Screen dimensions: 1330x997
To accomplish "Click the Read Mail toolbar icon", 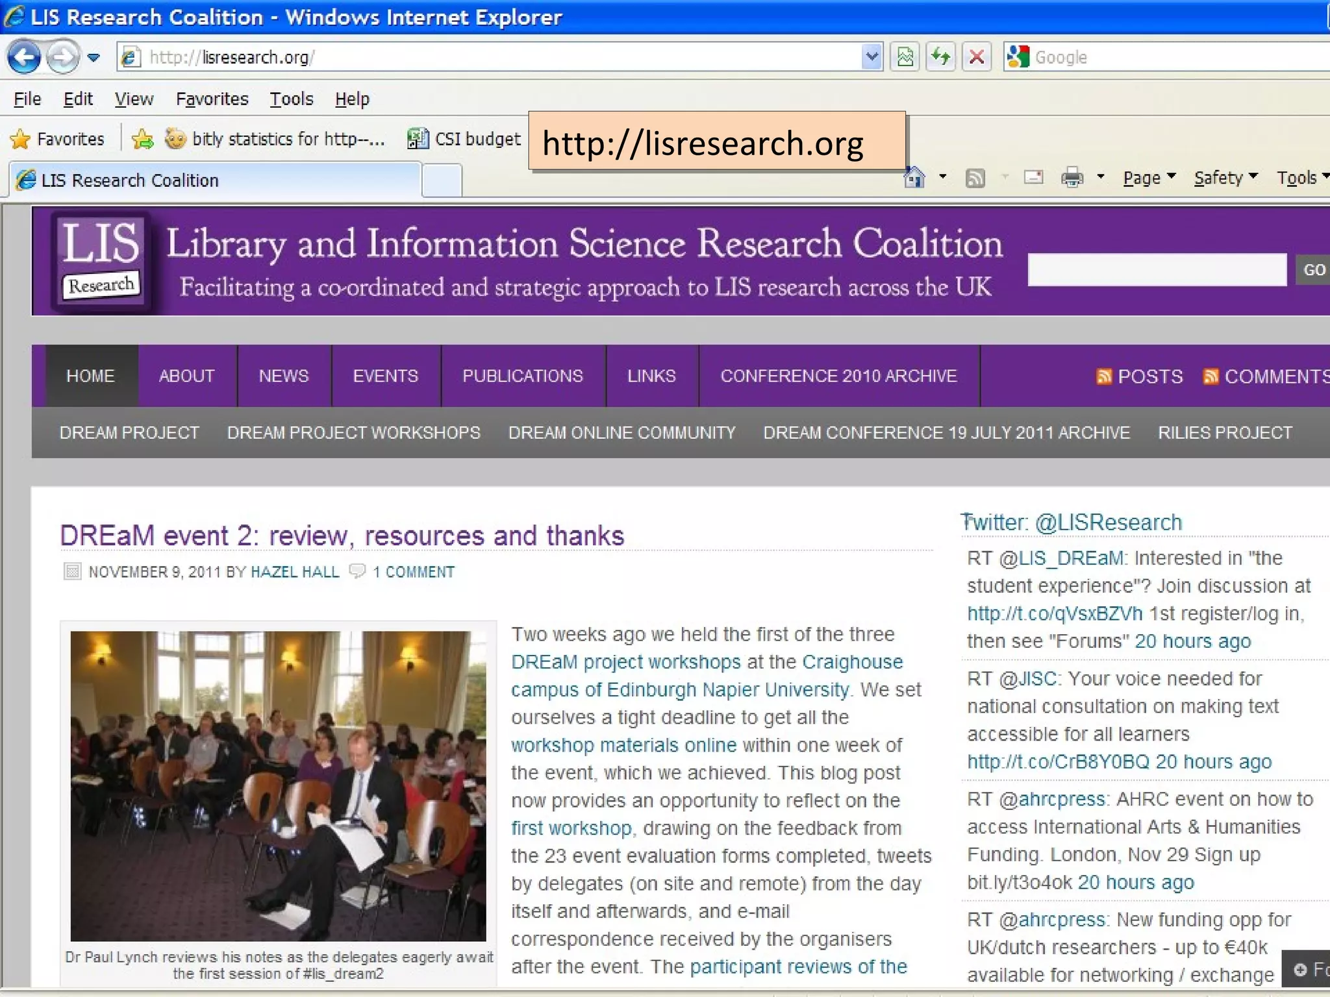I will pyautogui.click(x=1033, y=177).
